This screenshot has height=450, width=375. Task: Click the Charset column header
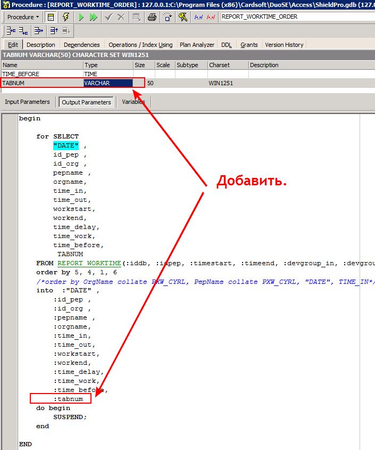coord(228,65)
